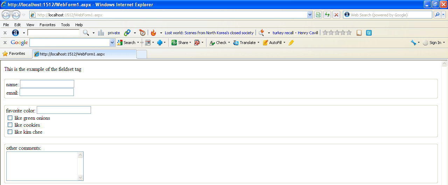The width and height of the screenshot is (448, 185).
Task: Open the Tools menu
Action: point(65,25)
